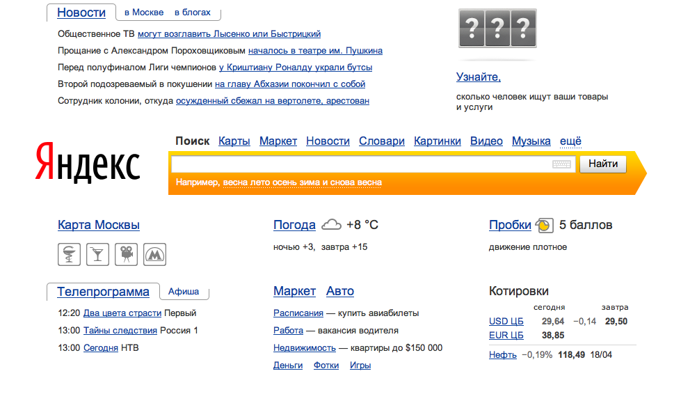Viewport: 697px width, 401px height.
Task: Click the Узнайте, ad link
Action: pos(479,77)
